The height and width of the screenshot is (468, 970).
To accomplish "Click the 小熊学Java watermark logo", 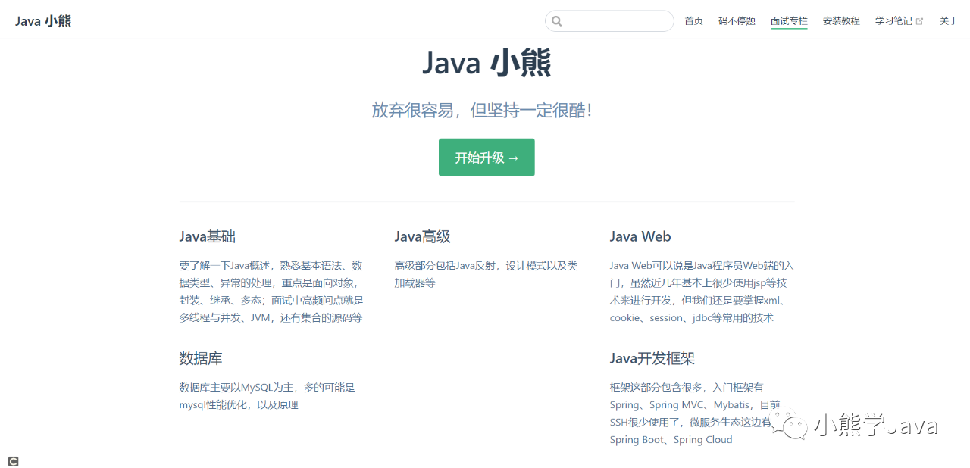I will (x=856, y=426).
